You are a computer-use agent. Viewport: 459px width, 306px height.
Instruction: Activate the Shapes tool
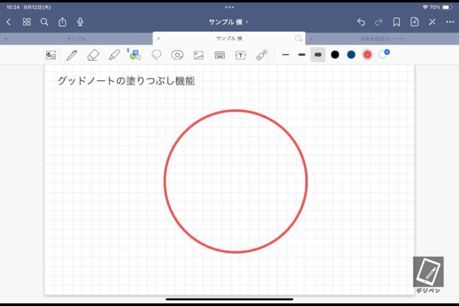click(134, 55)
